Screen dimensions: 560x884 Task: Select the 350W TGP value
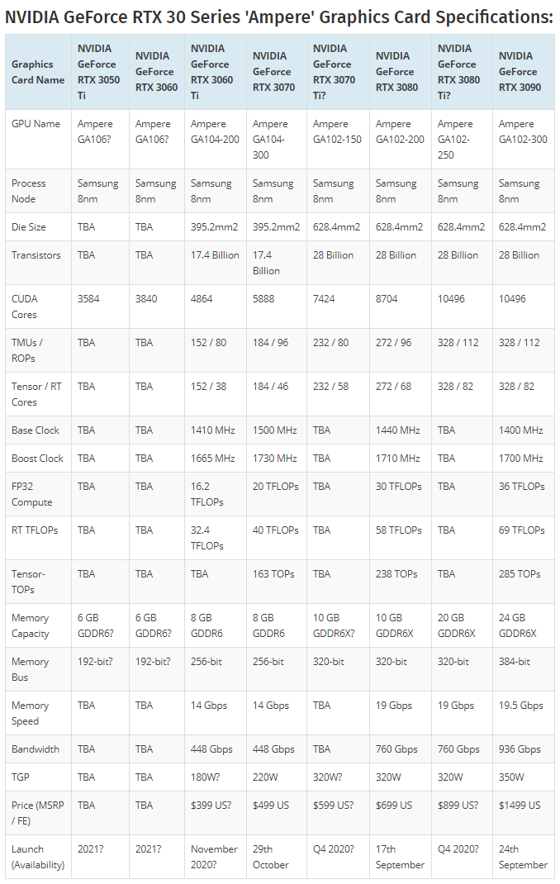(512, 777)
